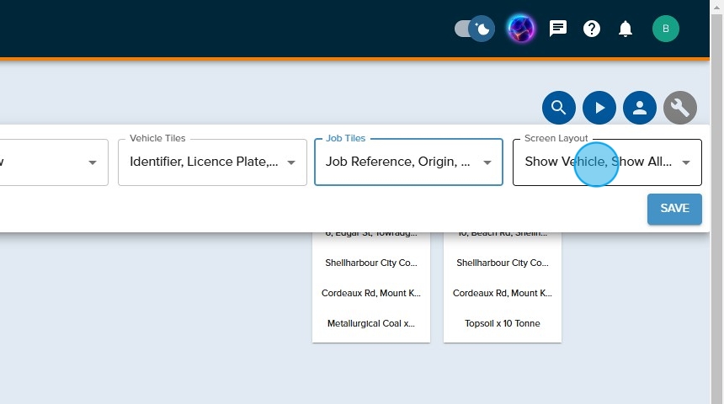
Task: Click Shellharbour City Co... in right job tile
Action: click(503, 263)
